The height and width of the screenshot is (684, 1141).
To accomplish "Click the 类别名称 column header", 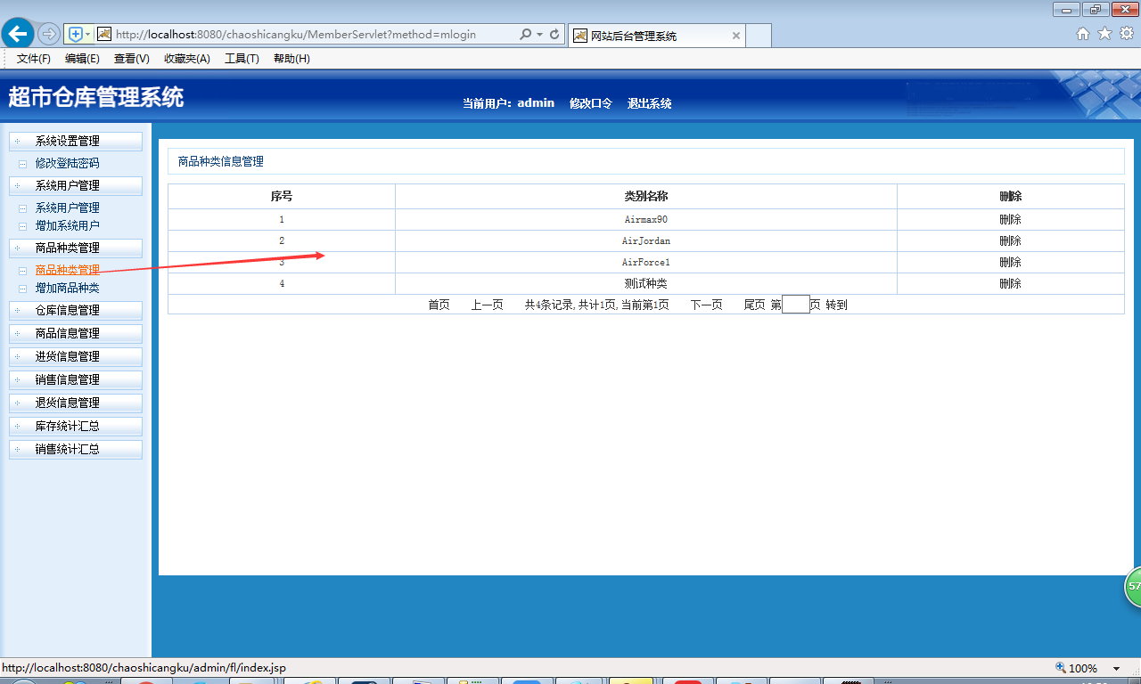I will point(646,197).
